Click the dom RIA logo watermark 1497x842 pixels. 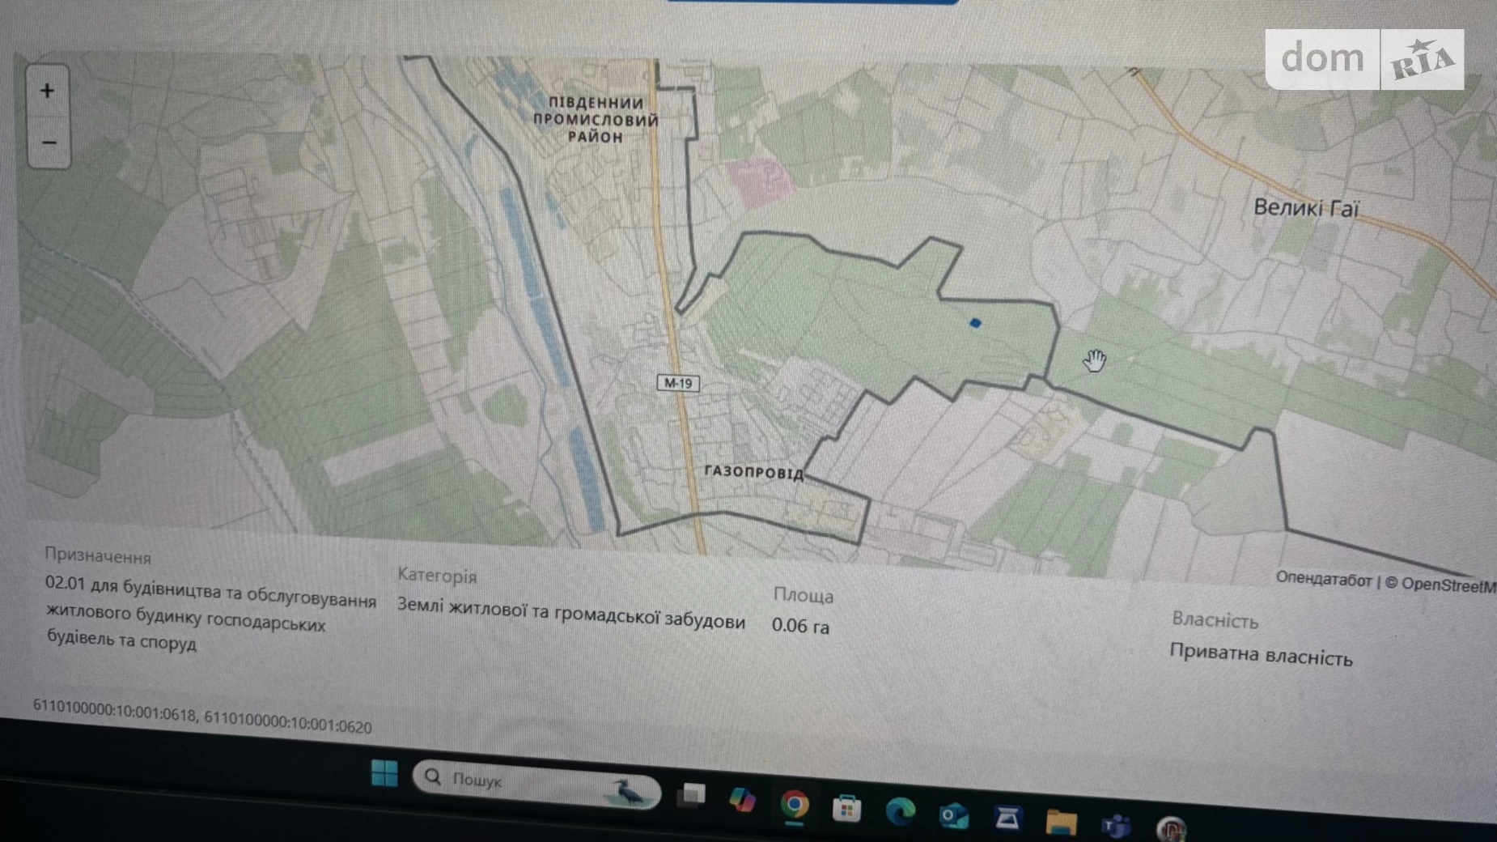[x=1364, y=59]
